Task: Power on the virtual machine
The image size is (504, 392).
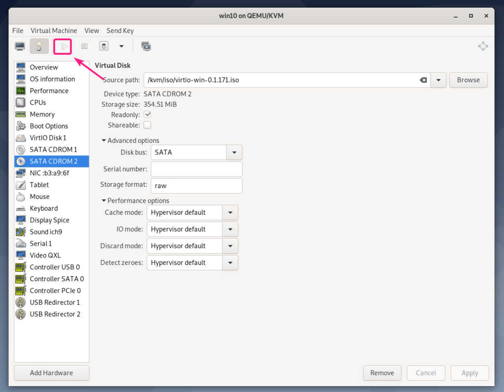Action: 64,46
